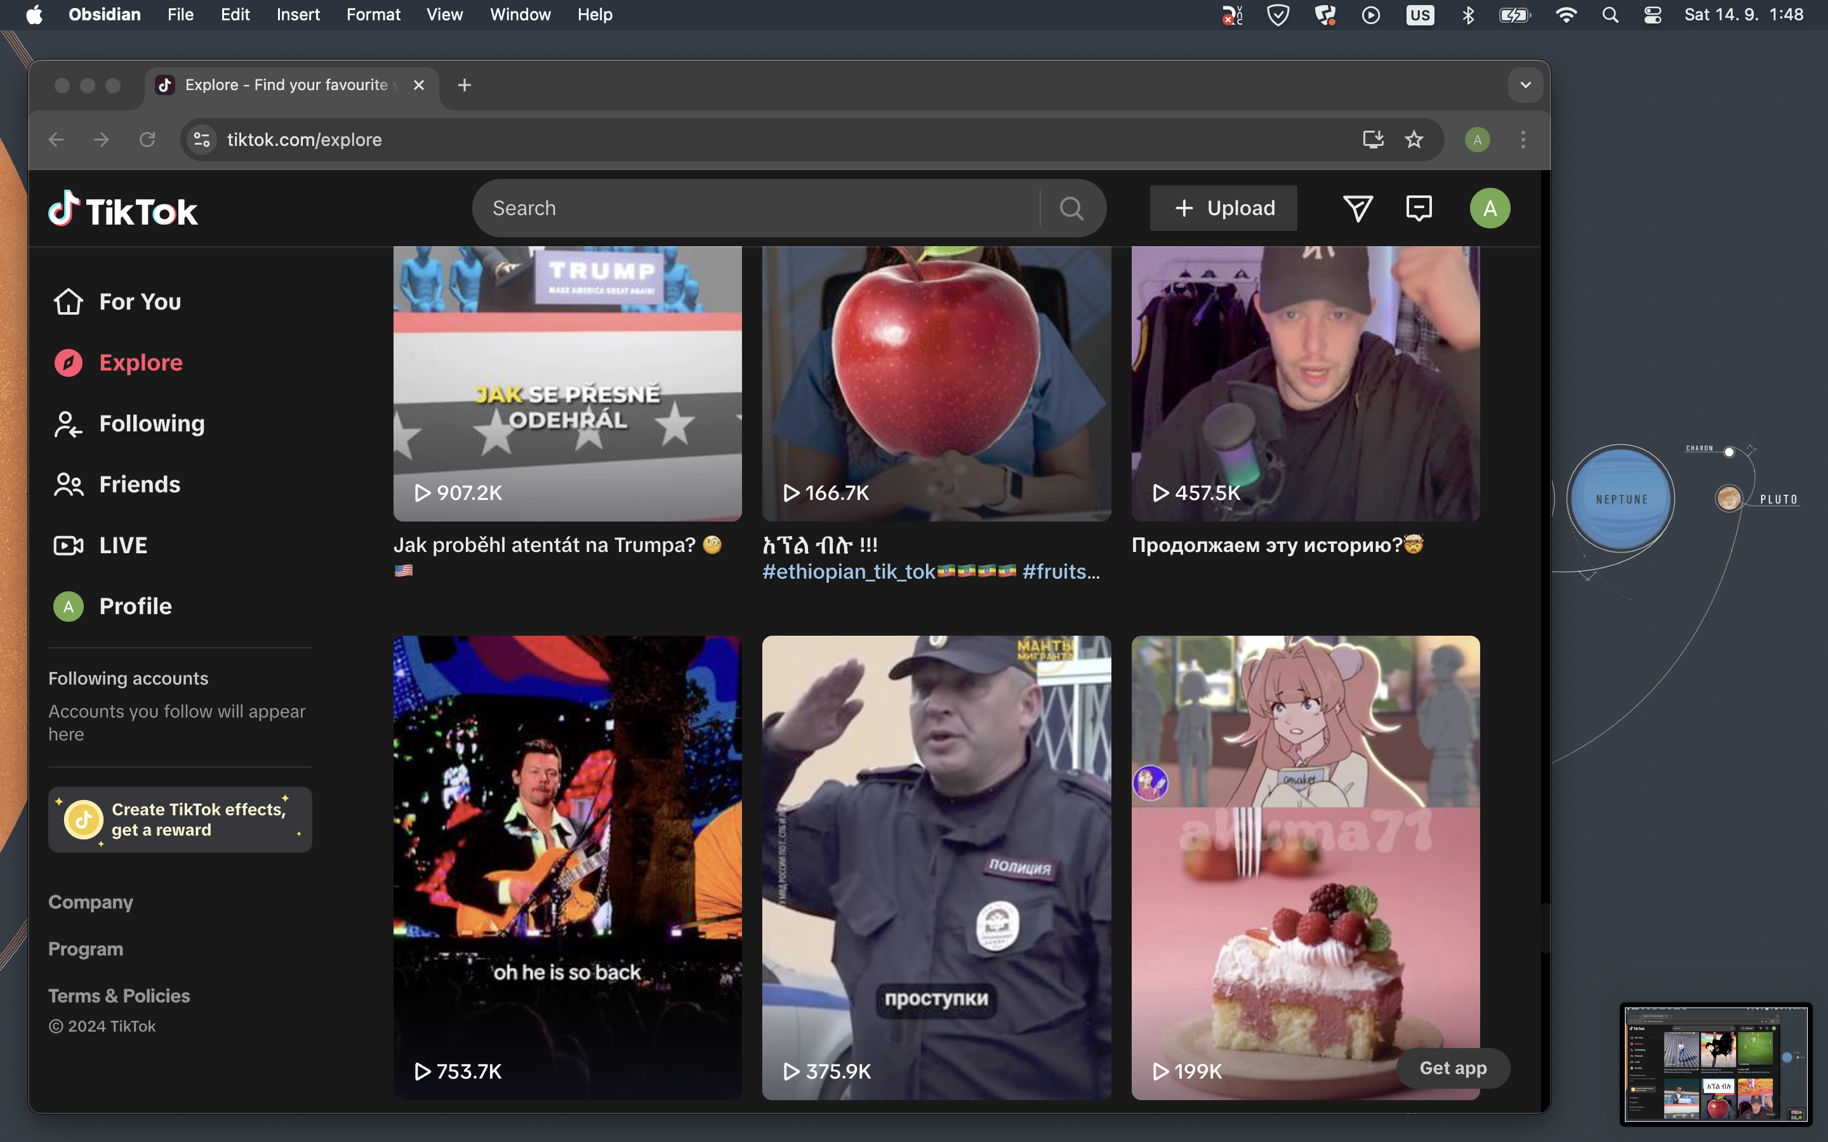Open macOS Control Center toggles icon
Viewport: 1828px width, 1142px height.
[1652, 15]
